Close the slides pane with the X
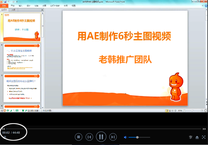This screenshot has height=145, width=208. tap(42, 10)
